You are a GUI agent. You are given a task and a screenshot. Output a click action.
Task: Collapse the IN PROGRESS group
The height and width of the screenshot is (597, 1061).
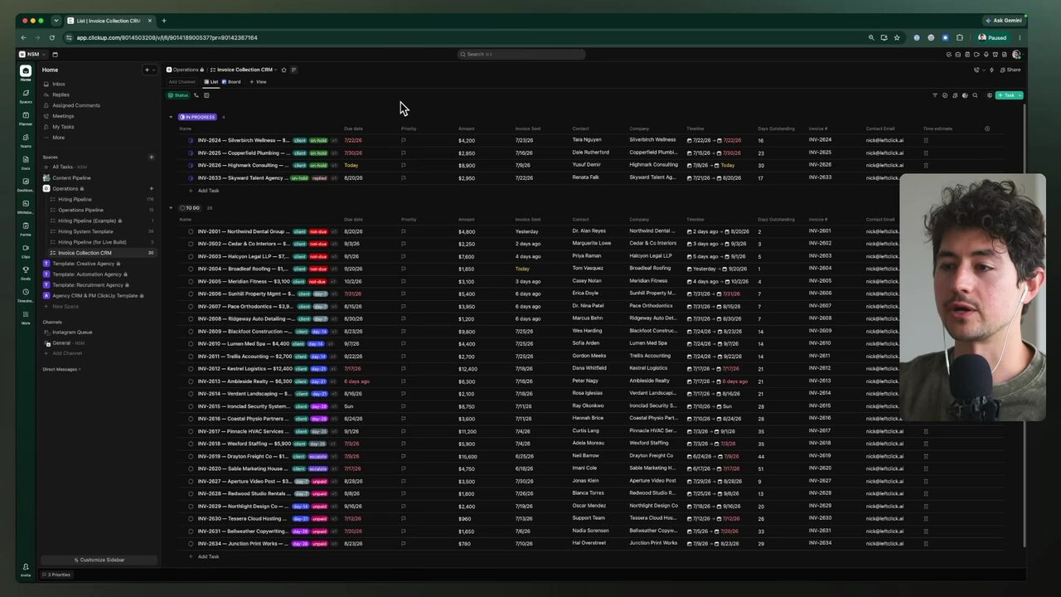pos(171,117)
